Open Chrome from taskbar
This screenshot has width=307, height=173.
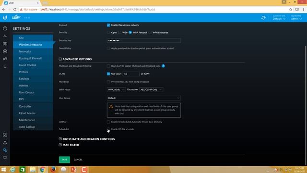click(43, 170)
